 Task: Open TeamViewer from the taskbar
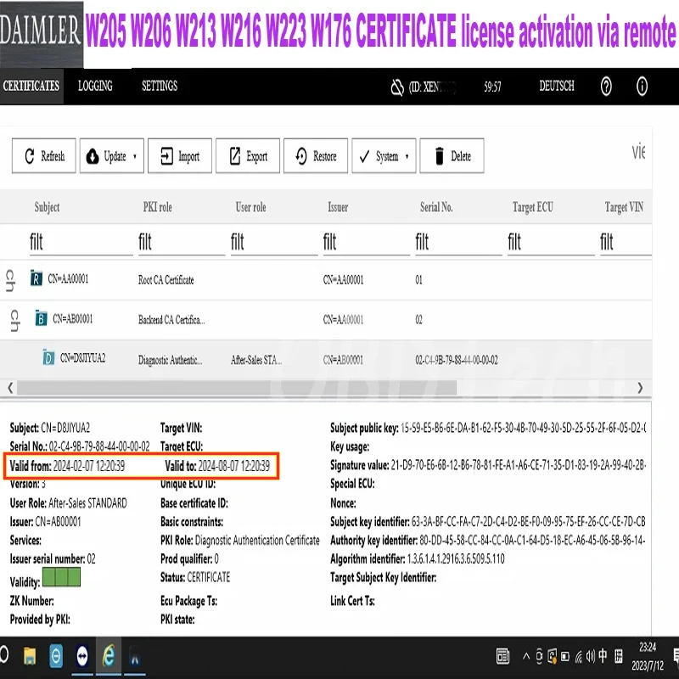[82, 656]
